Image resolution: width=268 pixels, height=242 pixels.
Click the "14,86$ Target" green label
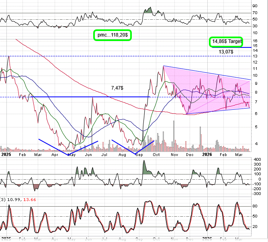point(226,42)
